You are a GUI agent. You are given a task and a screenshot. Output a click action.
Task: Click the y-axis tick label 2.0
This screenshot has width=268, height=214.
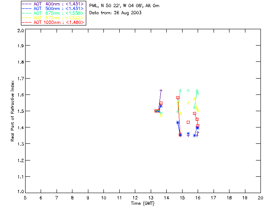coord(21,31)
